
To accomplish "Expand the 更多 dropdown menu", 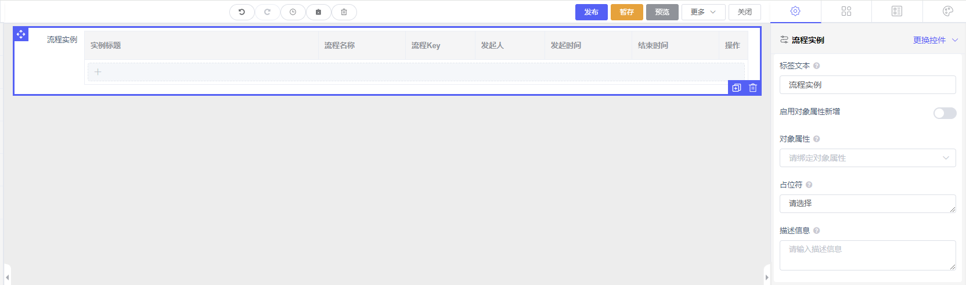I will (703, 12).
